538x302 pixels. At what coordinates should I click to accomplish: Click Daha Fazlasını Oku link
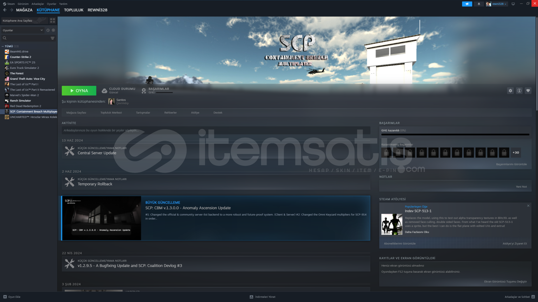tap(417, 232)
